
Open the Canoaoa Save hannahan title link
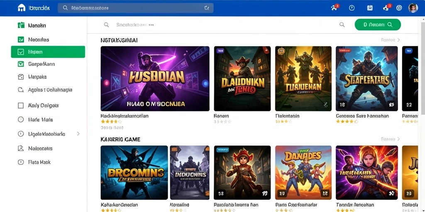[x=362, y=116]
